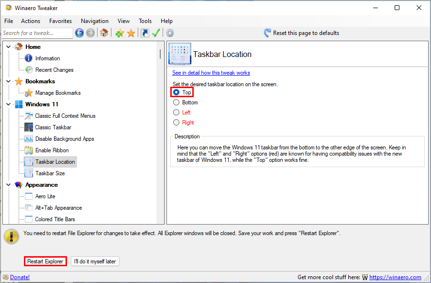
Task: Click the Colored Title Bars icon
Action: (29, 219)
